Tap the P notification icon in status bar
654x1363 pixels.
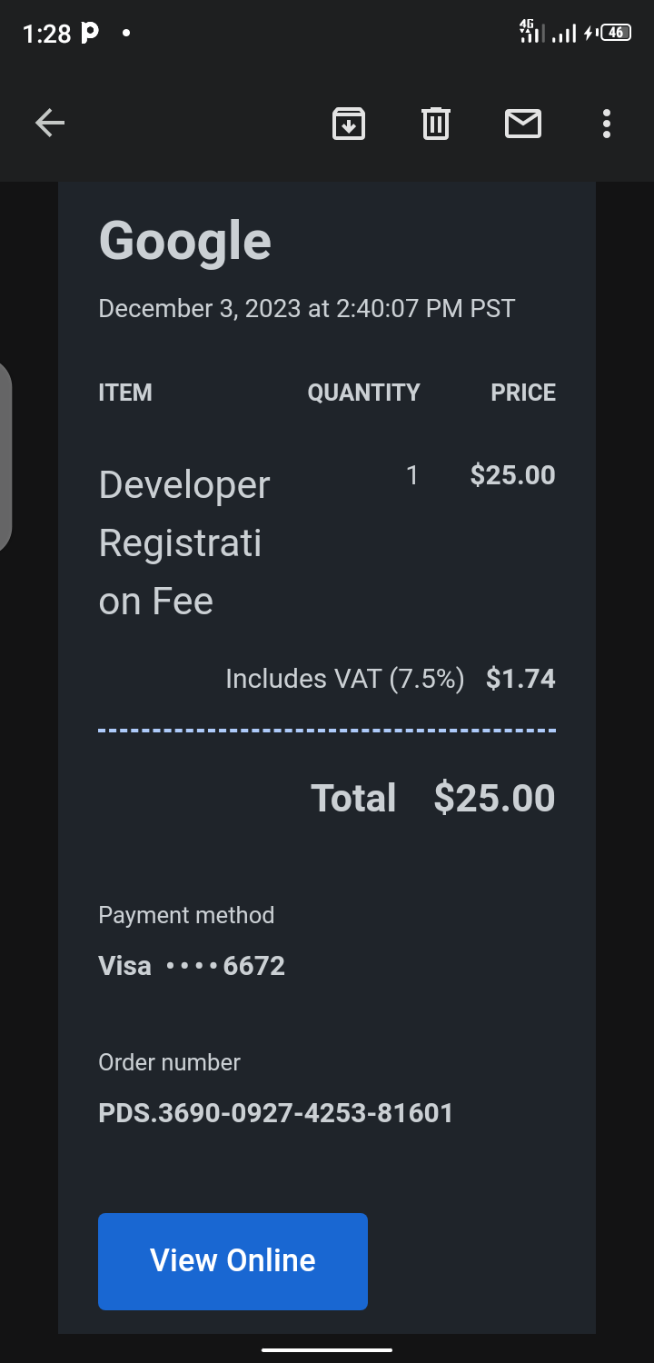(90, 34)
